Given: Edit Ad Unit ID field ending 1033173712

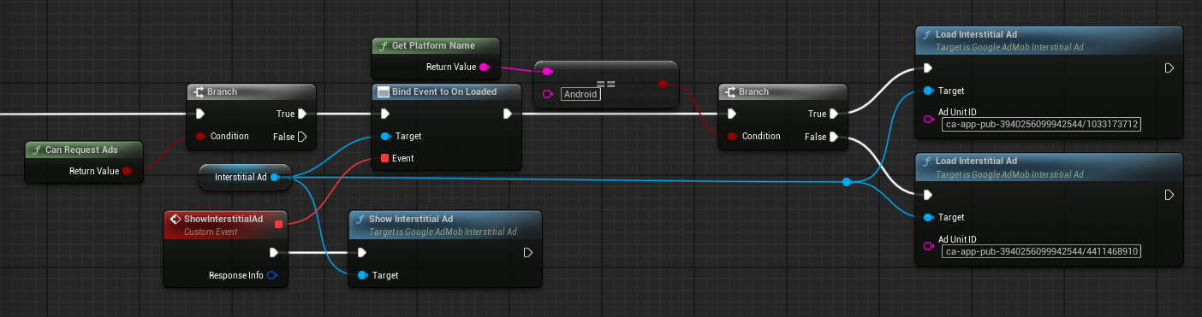Looking at the screenshot, I should [x=1042, y=124].
